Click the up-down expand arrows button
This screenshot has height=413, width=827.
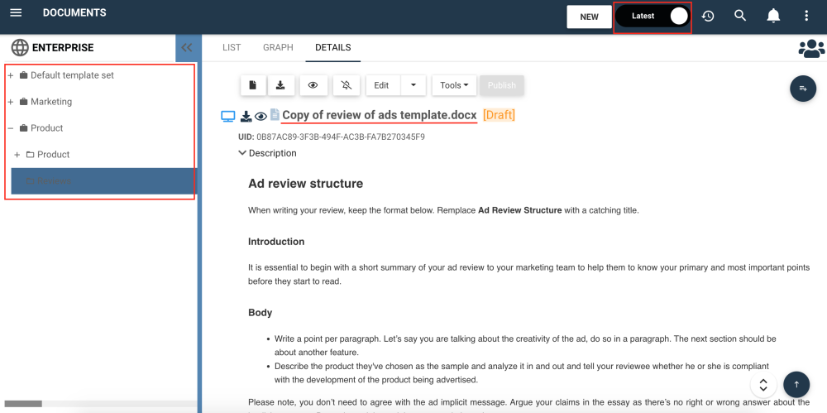pyautogui.click(x=762, y=385)
